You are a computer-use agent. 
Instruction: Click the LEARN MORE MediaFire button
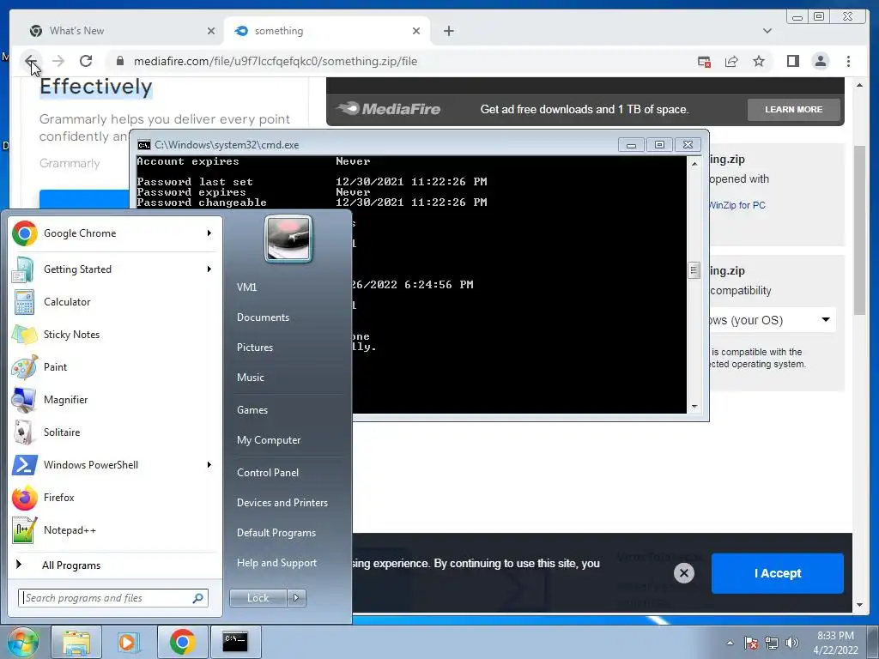(x=793, y=109)
